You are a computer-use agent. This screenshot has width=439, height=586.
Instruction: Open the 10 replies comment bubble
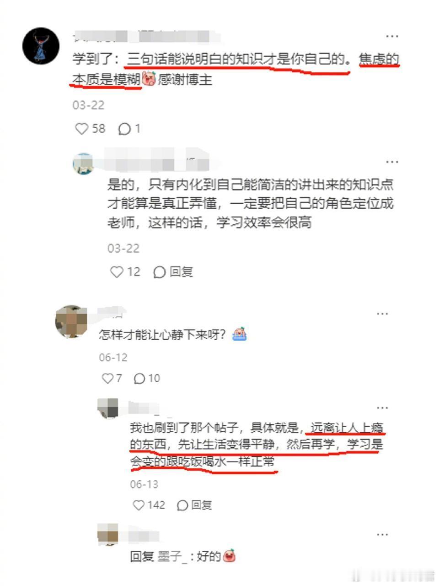147,379
